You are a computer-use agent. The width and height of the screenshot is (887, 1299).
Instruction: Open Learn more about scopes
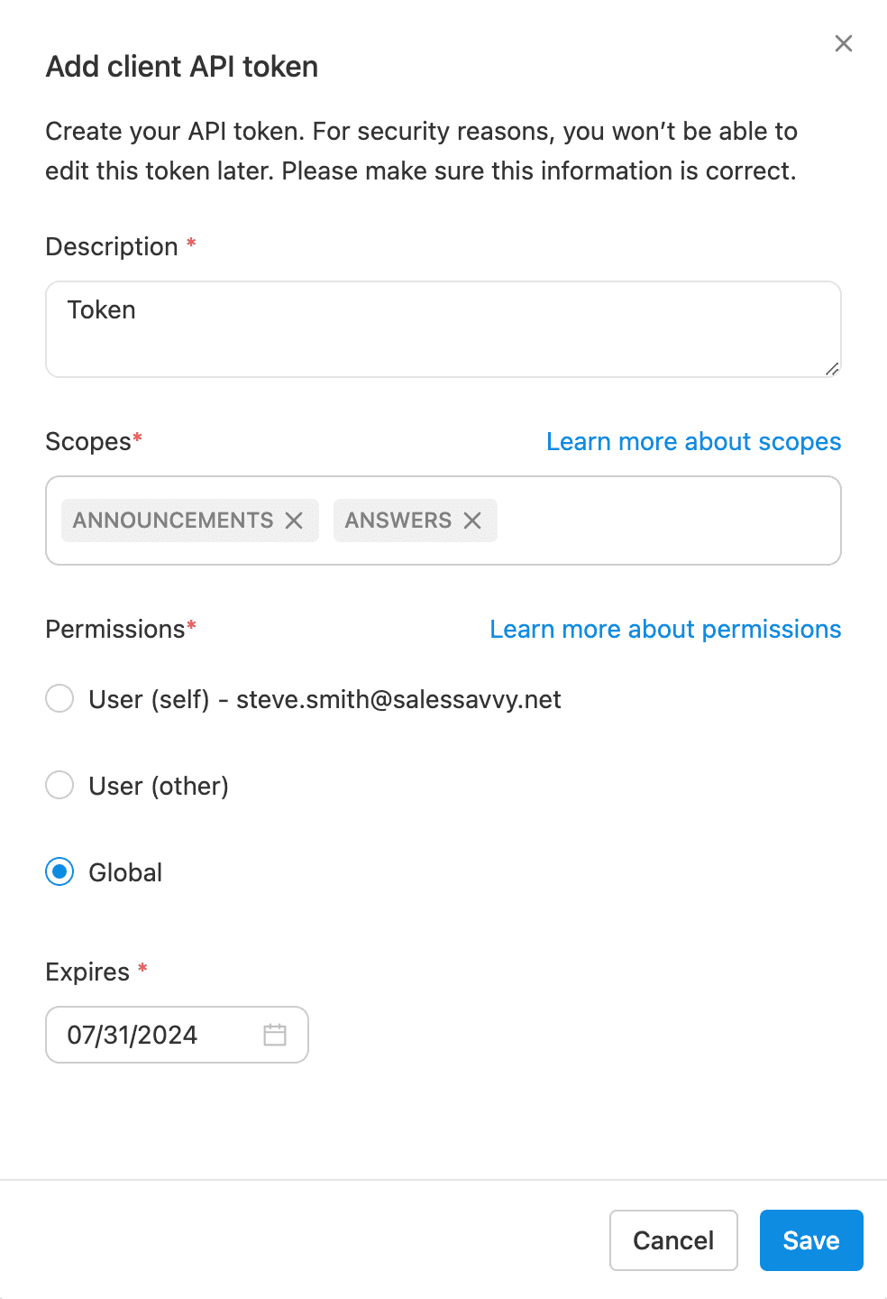click(x=692, y=441)
